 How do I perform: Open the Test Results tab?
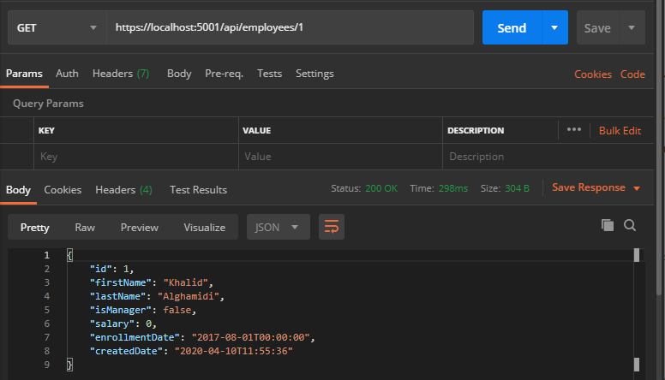199,190
